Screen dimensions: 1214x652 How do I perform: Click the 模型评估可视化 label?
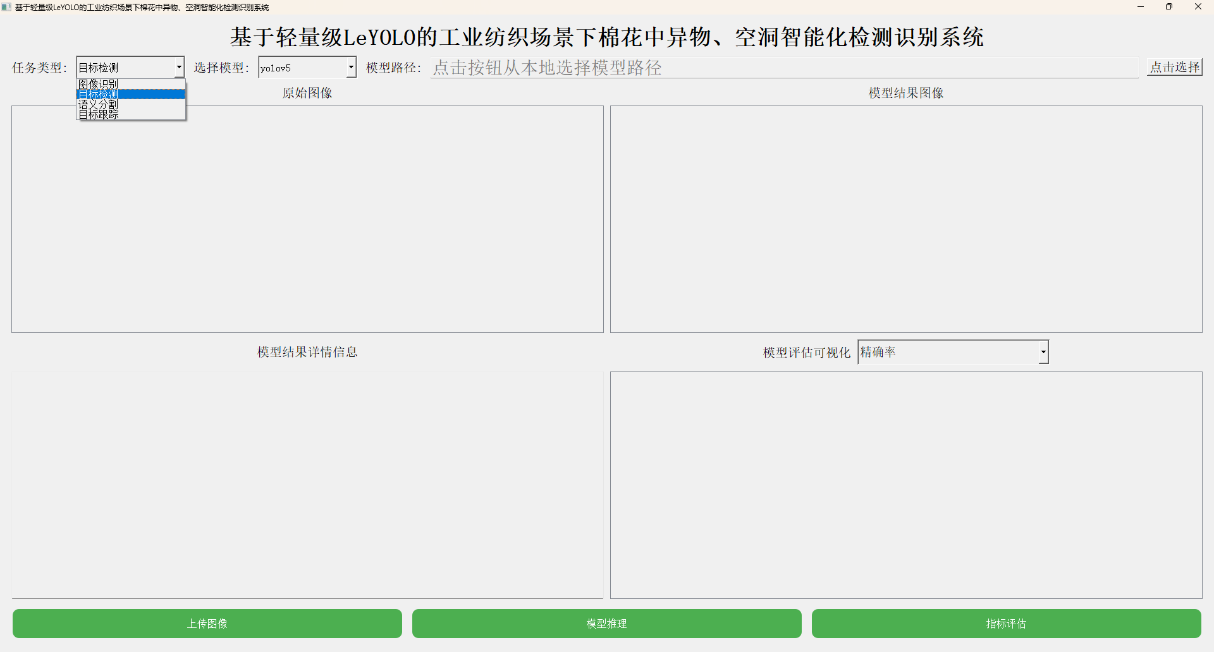point(807,353)
